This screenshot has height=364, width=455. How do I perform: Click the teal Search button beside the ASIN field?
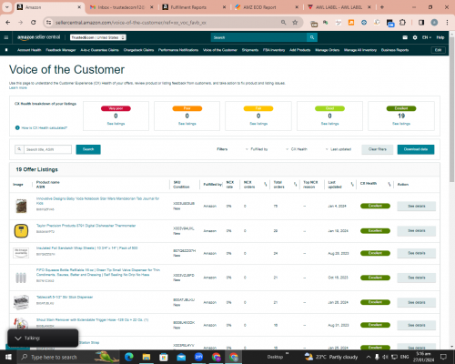click(88, 149)
